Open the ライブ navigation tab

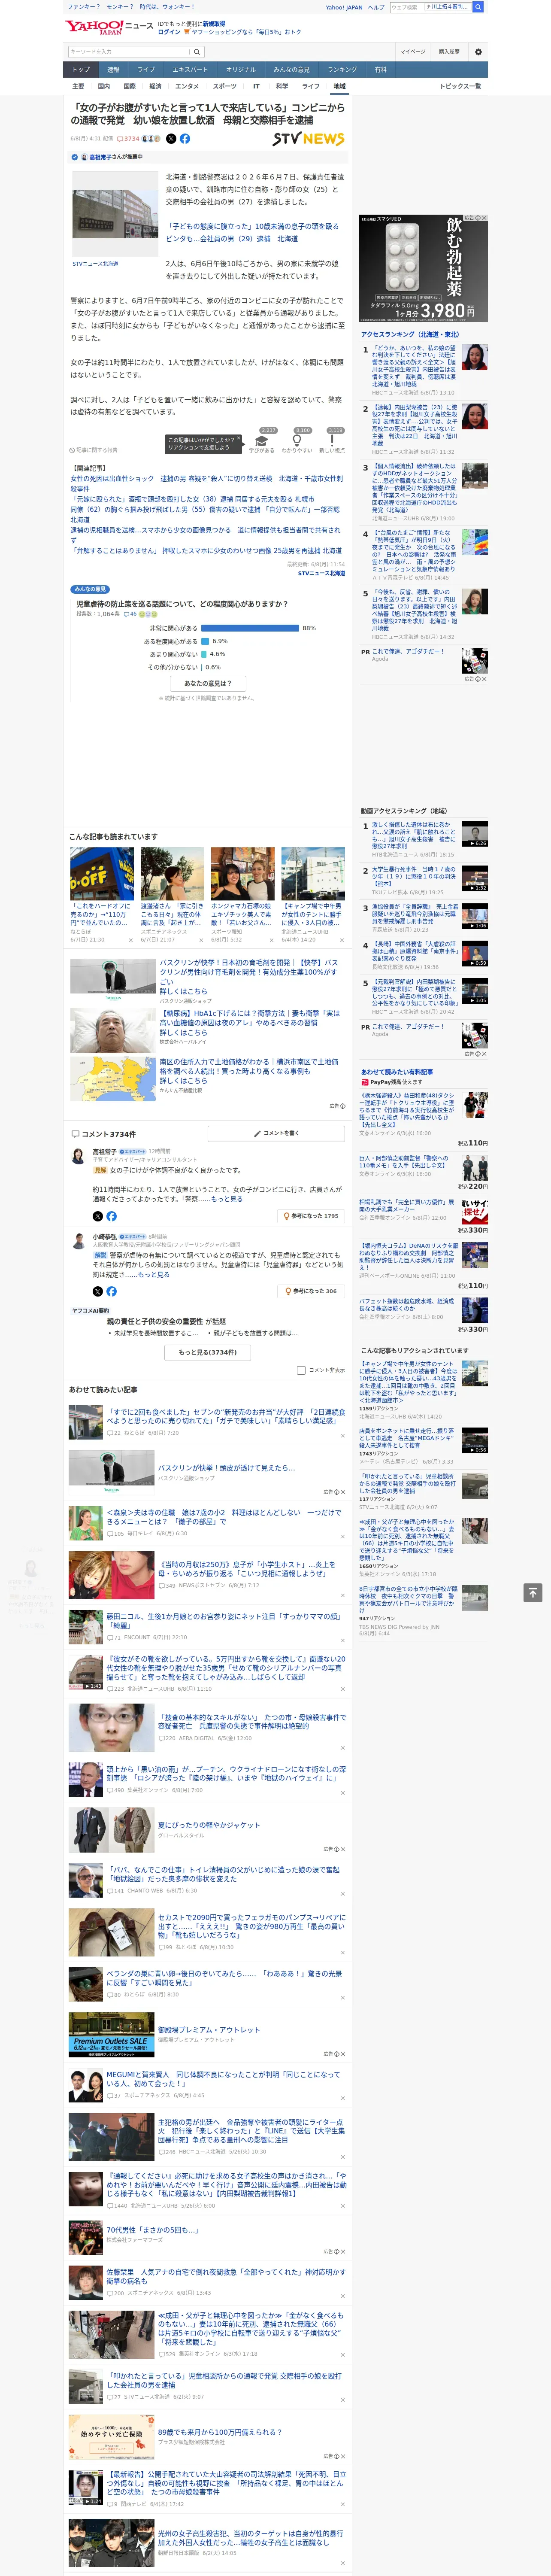pos(146,70)
